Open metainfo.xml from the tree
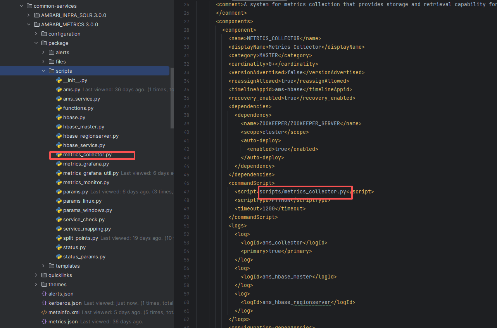Screen dimensions: 497x328 (64, 313)
